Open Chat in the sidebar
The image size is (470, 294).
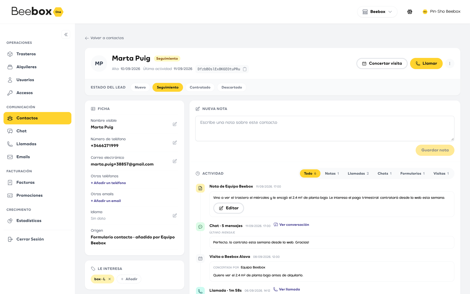click(37, 131)
